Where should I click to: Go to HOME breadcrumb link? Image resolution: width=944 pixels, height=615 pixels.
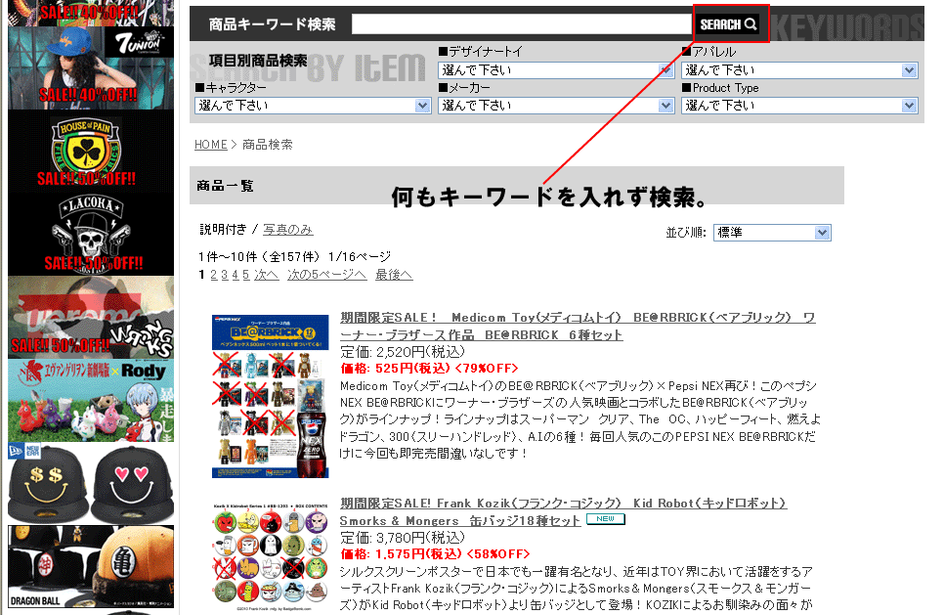pos(211,145)
